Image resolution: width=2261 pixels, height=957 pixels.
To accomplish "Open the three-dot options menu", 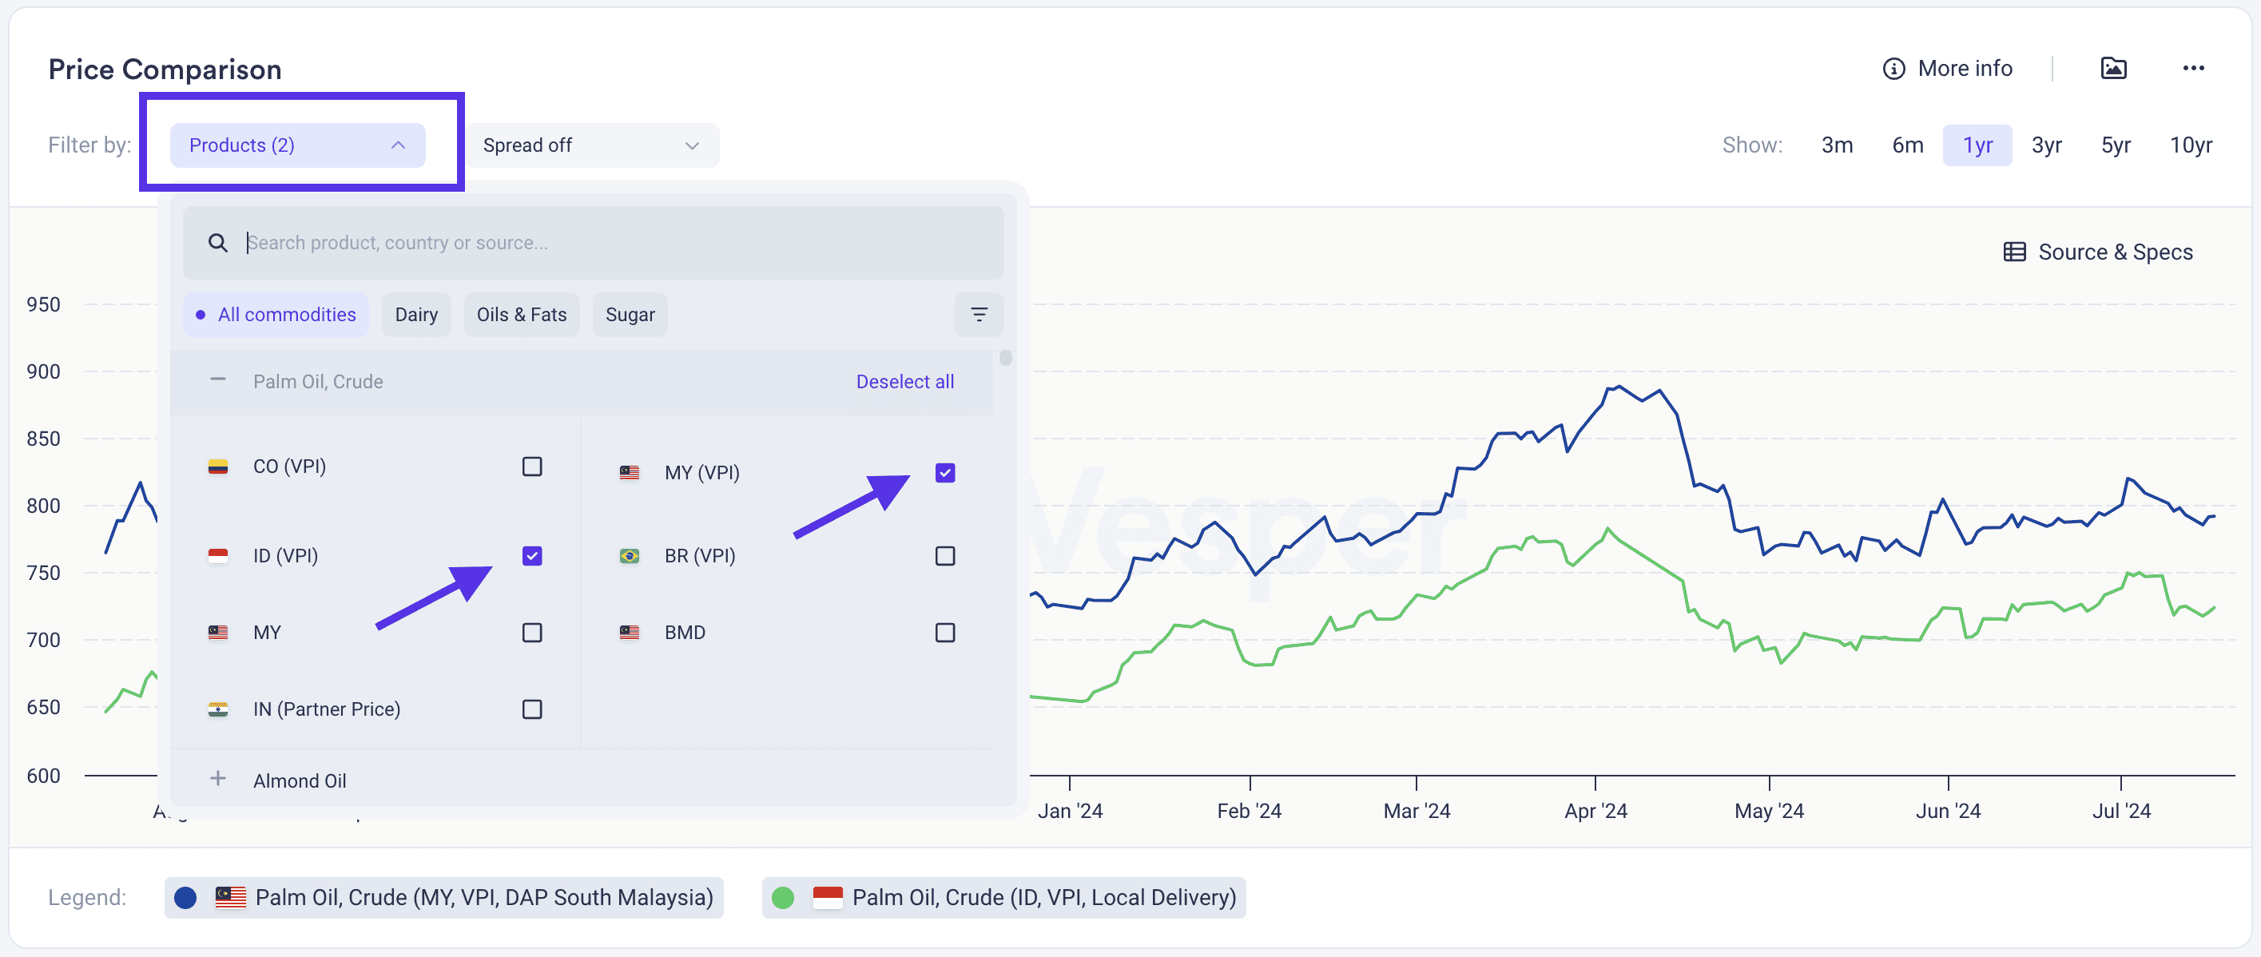I will (x=2192, y=68).
